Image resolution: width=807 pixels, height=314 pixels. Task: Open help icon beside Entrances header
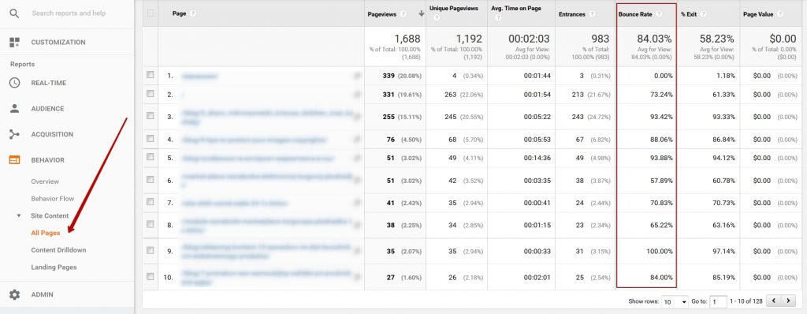[x=593, y=14]
